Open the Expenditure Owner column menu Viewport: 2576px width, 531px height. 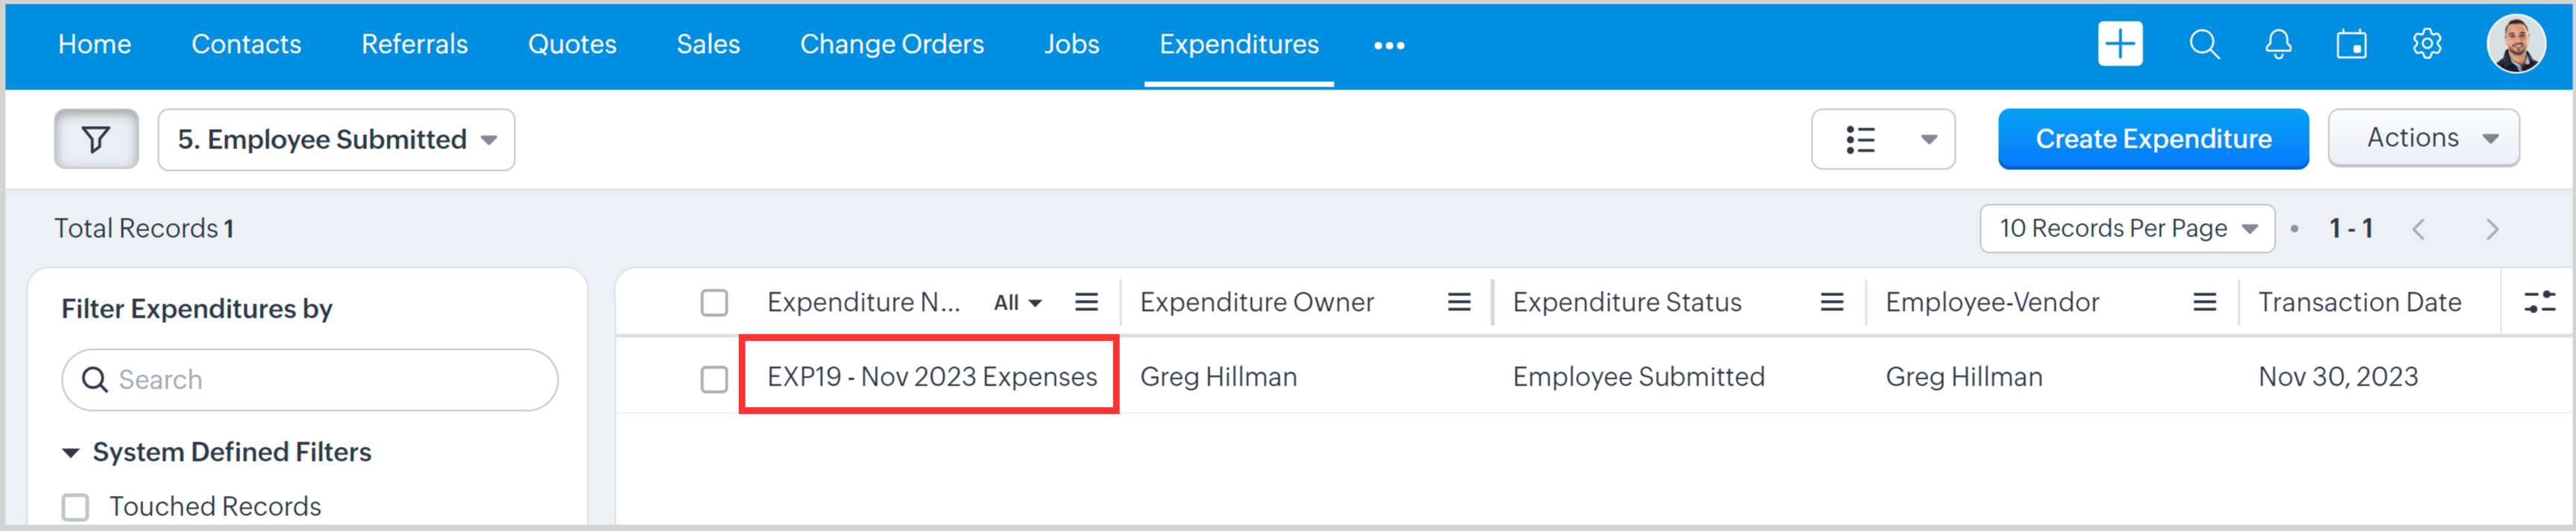click(1459, 302)
